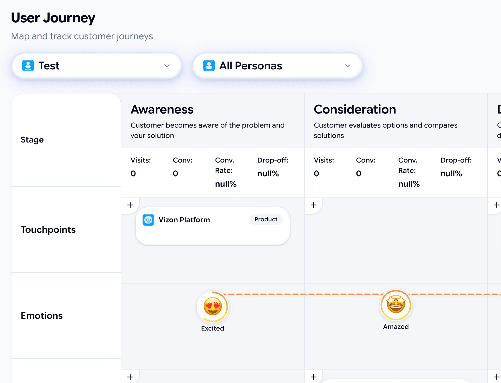Open the Test journey dropdown
This screenshot has height=383, width=501.
(96, 66)
